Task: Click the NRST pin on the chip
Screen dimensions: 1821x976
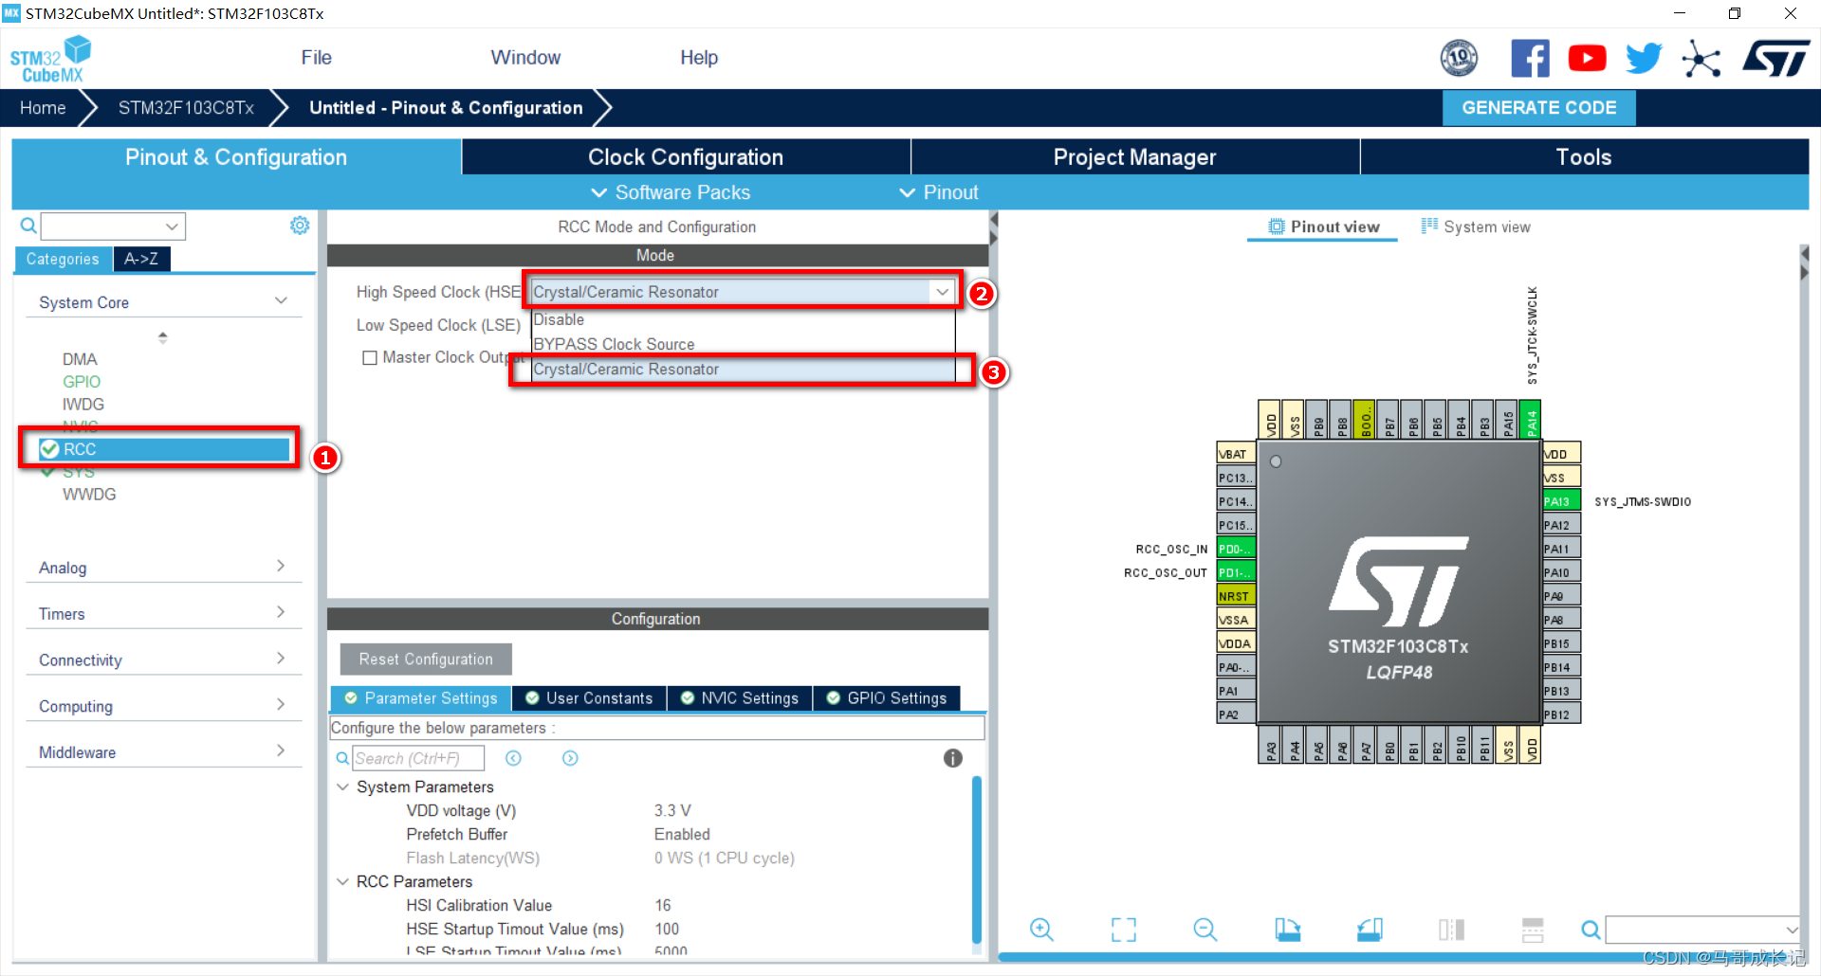Action: [1236, 596]
